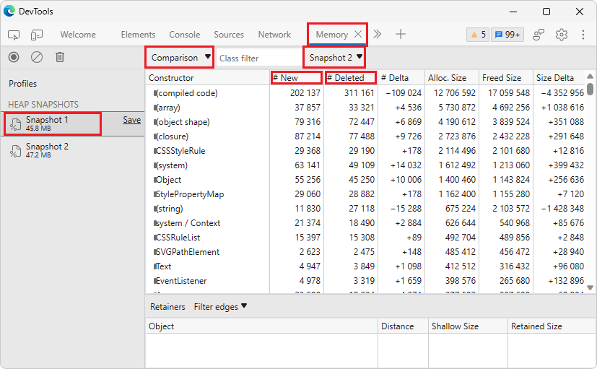
Task: Add a new tool with plus icon
Action: pyautogui.click(x=400, y=34)
